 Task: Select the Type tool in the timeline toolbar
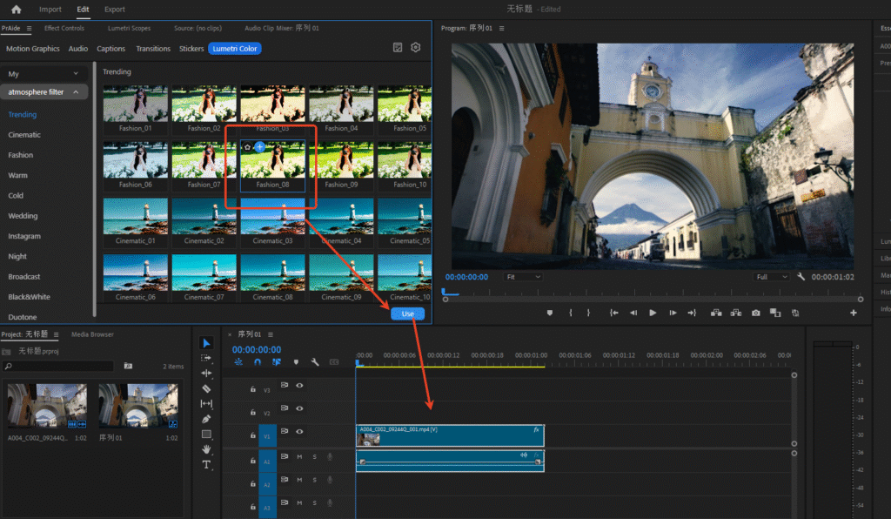(x=206, y=465)
